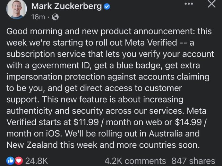
Task: Click the 16m post timestamp
Action: tap(37, 17)
